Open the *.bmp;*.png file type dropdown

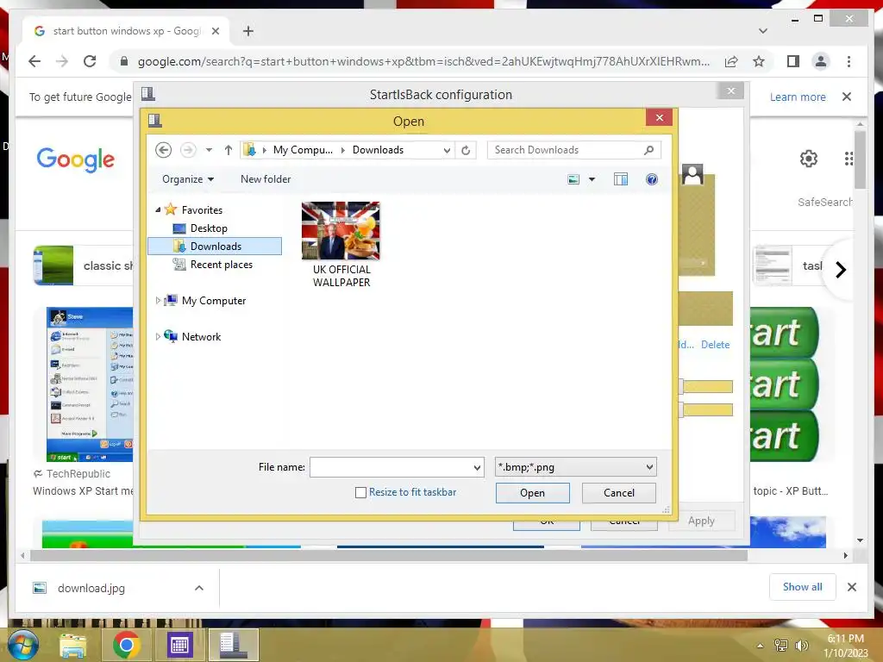575,467
